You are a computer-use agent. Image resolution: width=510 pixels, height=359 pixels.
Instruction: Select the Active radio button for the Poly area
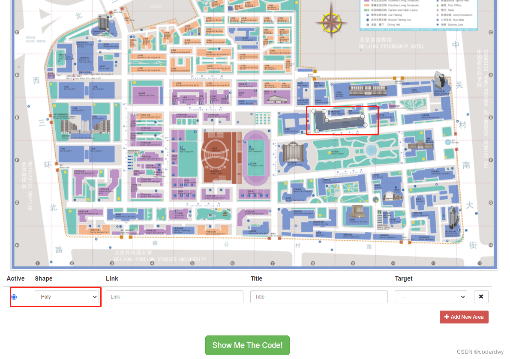pos(14,297)
